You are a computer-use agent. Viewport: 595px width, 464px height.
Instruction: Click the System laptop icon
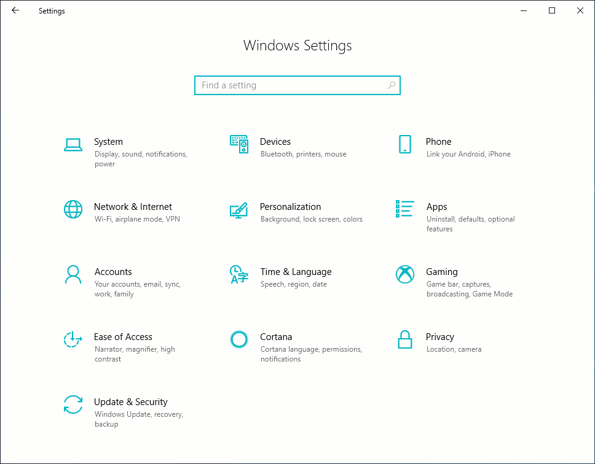click(73, 145)
